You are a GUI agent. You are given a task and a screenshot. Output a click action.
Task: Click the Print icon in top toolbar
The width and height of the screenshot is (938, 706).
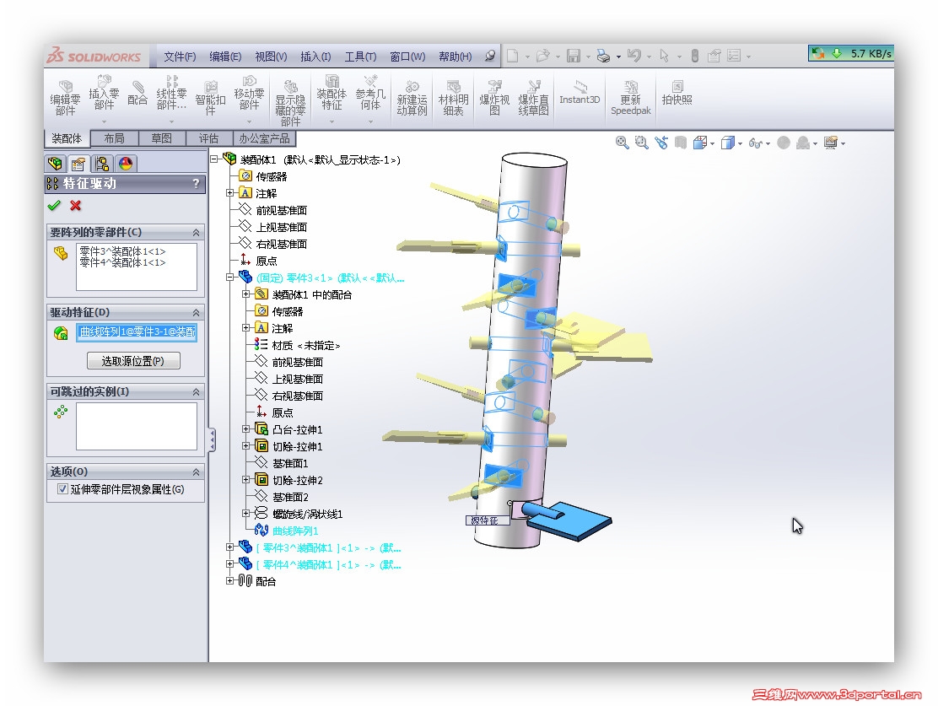pos(604,56)
